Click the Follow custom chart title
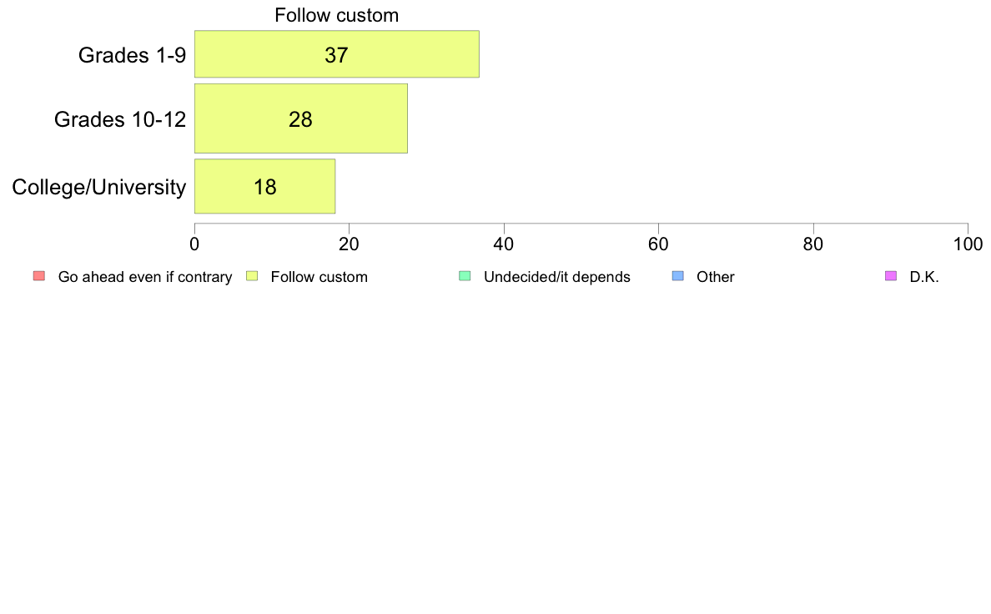 click(x=336, y=15)
